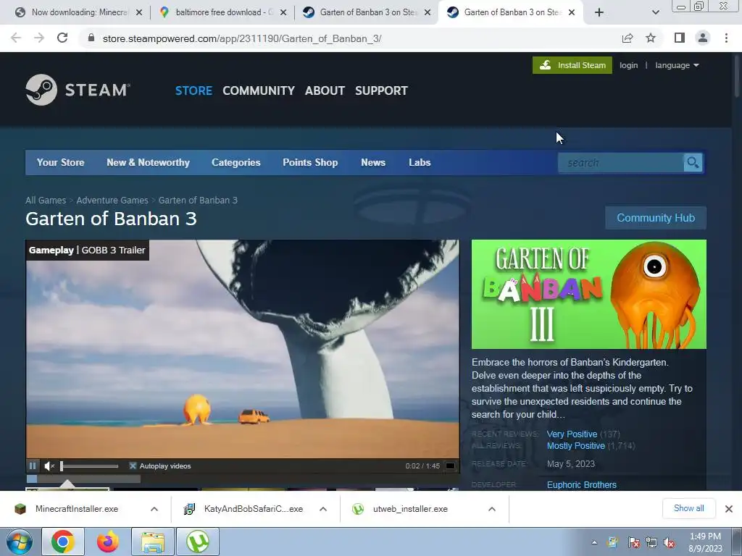Open Points Shop tab
742x556 pixels.
coord(310,162)
